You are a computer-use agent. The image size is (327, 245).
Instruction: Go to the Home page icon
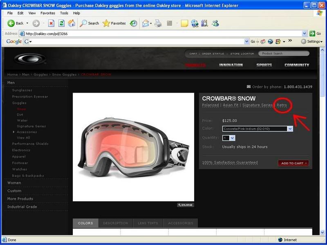tap(72, 23)
